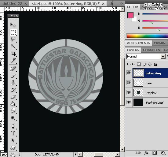This screenshot has width=168, height=157.
Task: Toggle lock position
Action: click(x=150, y=64)
